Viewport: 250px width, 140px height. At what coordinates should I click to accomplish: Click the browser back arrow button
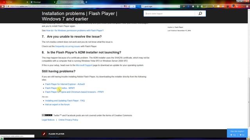point(3,7)
